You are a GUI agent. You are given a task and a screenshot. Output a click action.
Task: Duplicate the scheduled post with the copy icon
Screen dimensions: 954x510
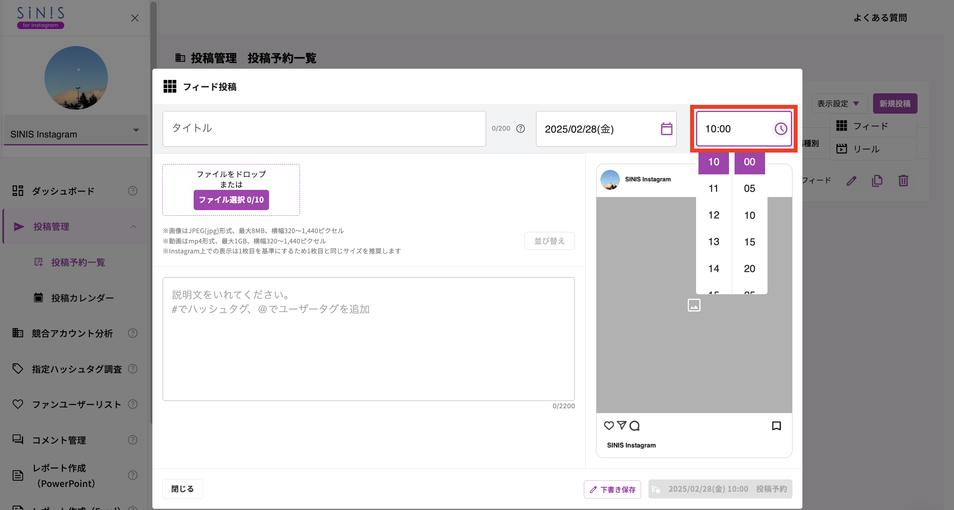tap(877, 180)
